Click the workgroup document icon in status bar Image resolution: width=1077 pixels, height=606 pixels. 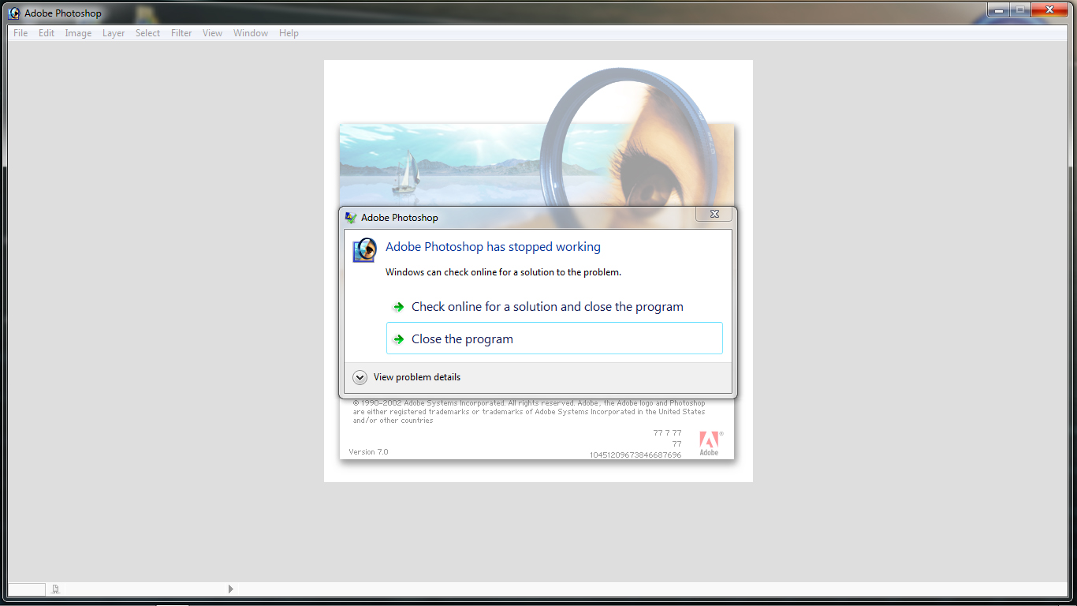[55, 589]
